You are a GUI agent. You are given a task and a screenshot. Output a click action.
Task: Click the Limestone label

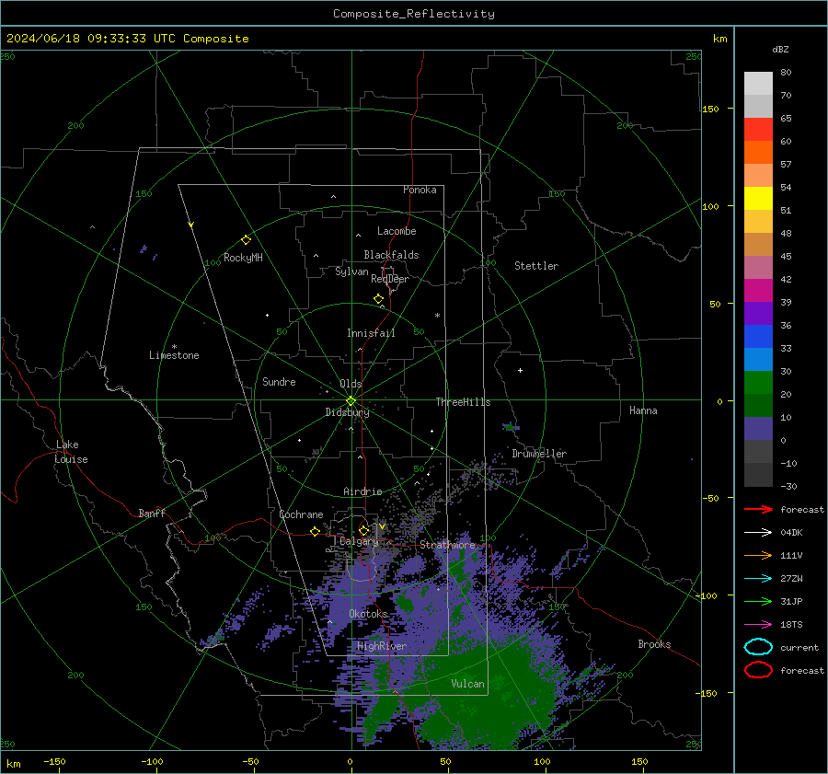pyautogui.click(x=174, y=355)
